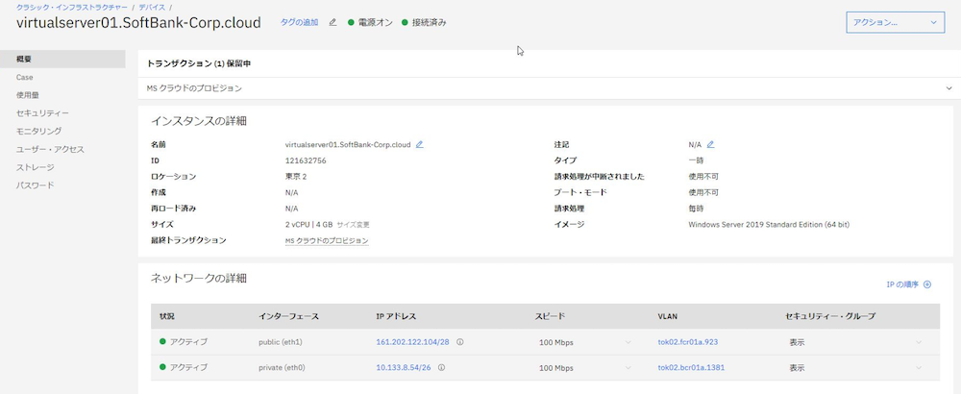The image size is (961, 394).
Task: Click green status dot of public interface
Action: coord(163,341)
